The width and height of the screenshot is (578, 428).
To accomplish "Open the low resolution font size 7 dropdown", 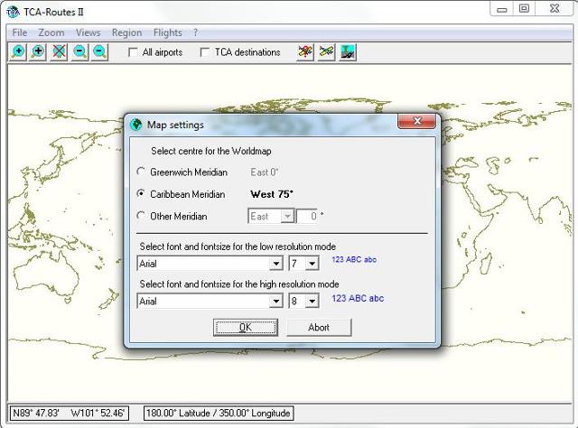I will click(312, 264).
